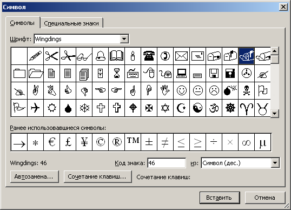Pick recently used infinity symbol

[x=247, y=142]
